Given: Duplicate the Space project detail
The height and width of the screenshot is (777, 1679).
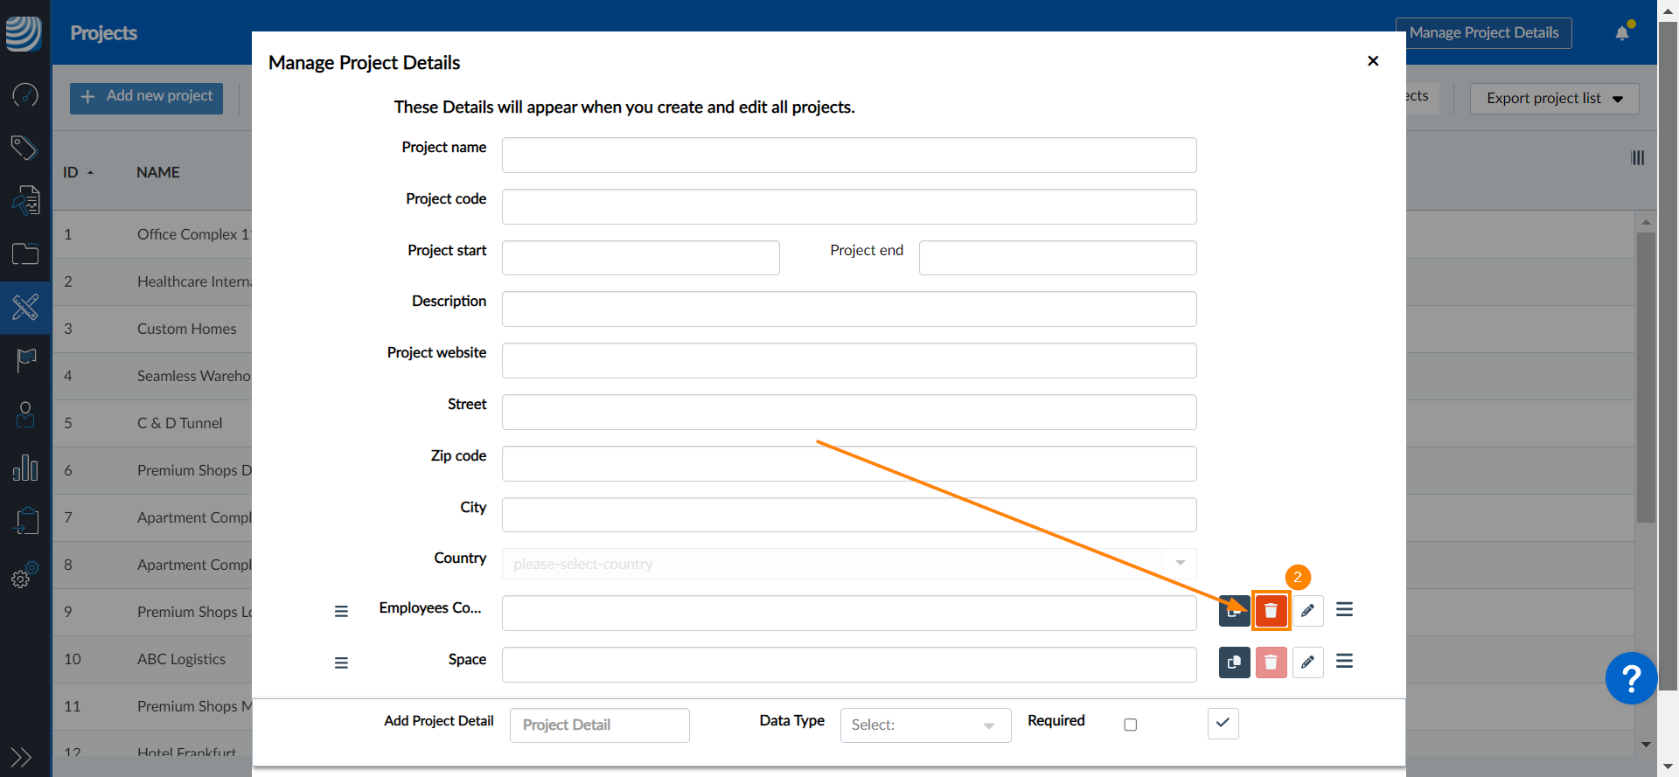Looking at the screenshot, I should (x=1234, y=663).
